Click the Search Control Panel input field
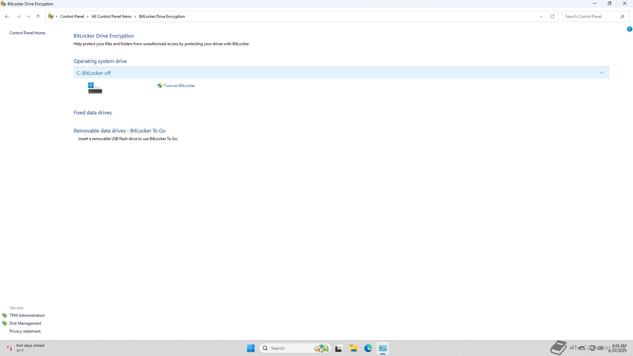The height and width of the screenshot is (356, 633). coord(591,16)
